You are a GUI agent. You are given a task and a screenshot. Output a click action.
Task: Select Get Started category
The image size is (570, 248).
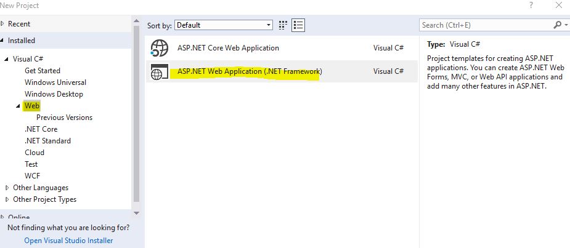tap(42, 70)
